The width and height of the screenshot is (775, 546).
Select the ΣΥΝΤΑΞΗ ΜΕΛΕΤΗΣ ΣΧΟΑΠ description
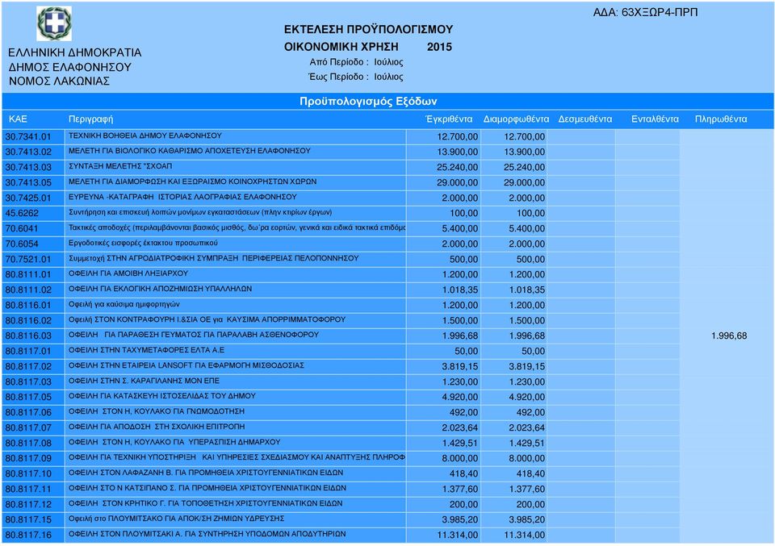click(120, 166)
